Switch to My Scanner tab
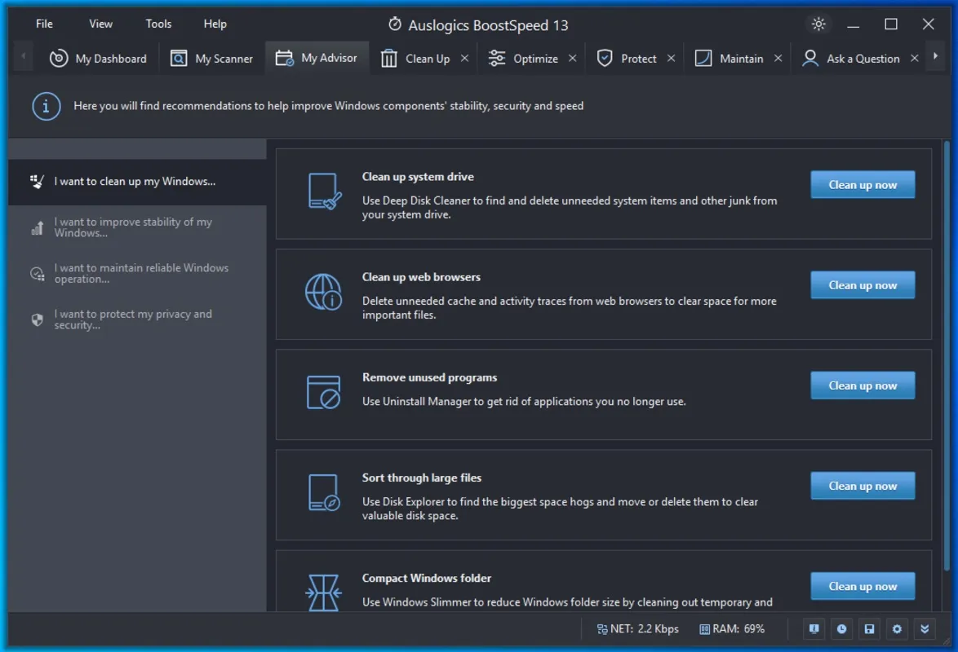This screenshot has height=652, width=958. click(211, 59)
